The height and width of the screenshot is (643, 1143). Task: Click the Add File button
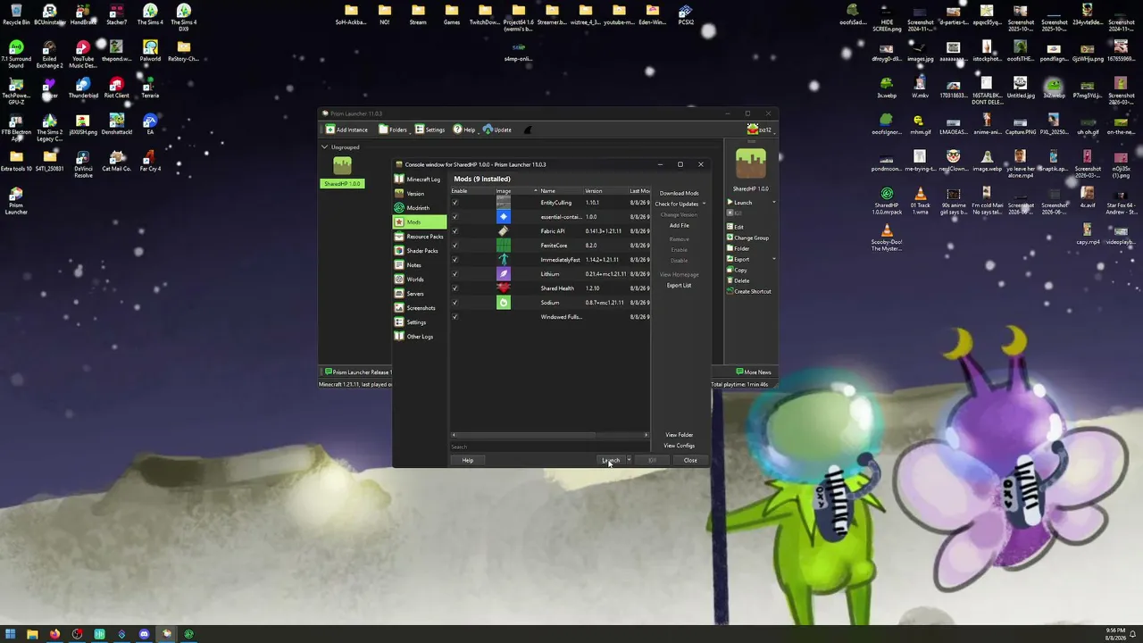click(x=679, y=226)
